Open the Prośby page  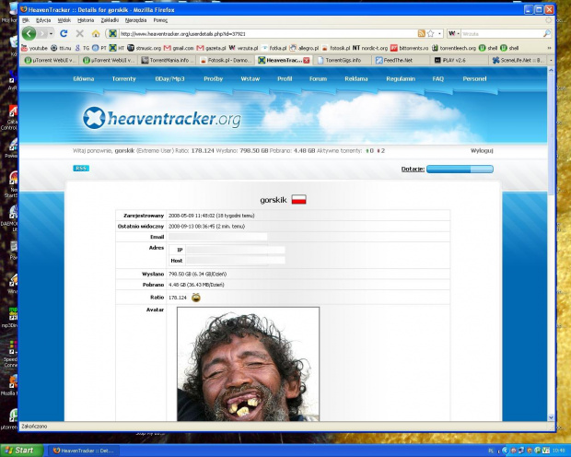213,78
